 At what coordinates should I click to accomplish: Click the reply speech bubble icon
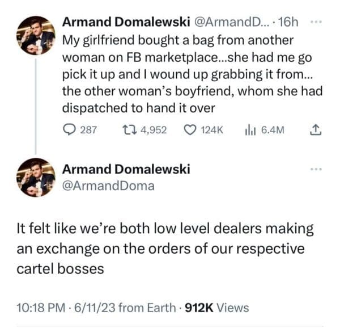[x=68, y=130]
